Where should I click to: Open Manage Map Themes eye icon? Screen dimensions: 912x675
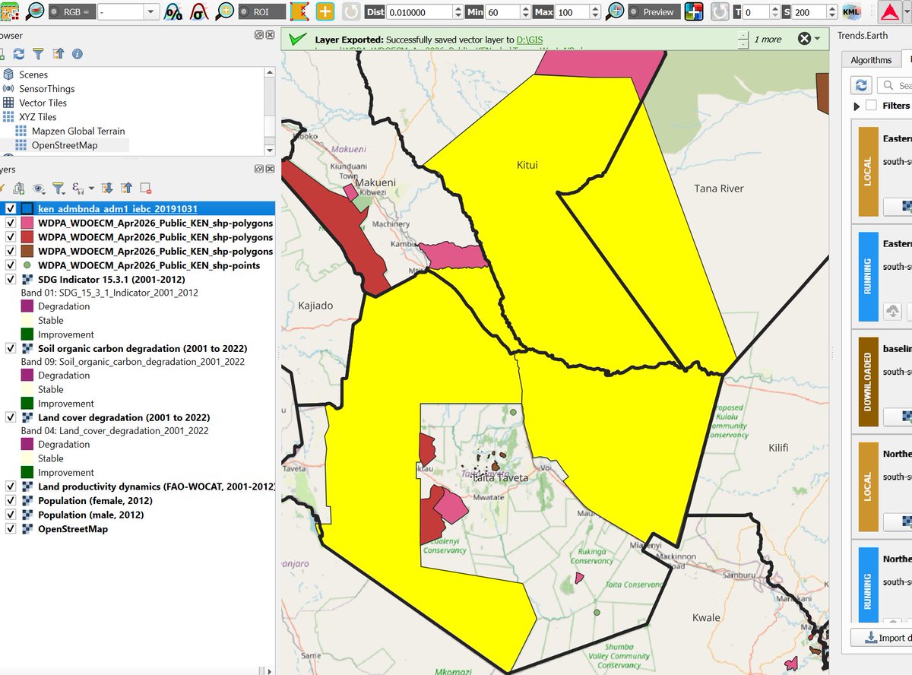[x=39, y=188]
